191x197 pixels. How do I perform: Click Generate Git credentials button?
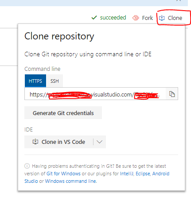[63, 113]
